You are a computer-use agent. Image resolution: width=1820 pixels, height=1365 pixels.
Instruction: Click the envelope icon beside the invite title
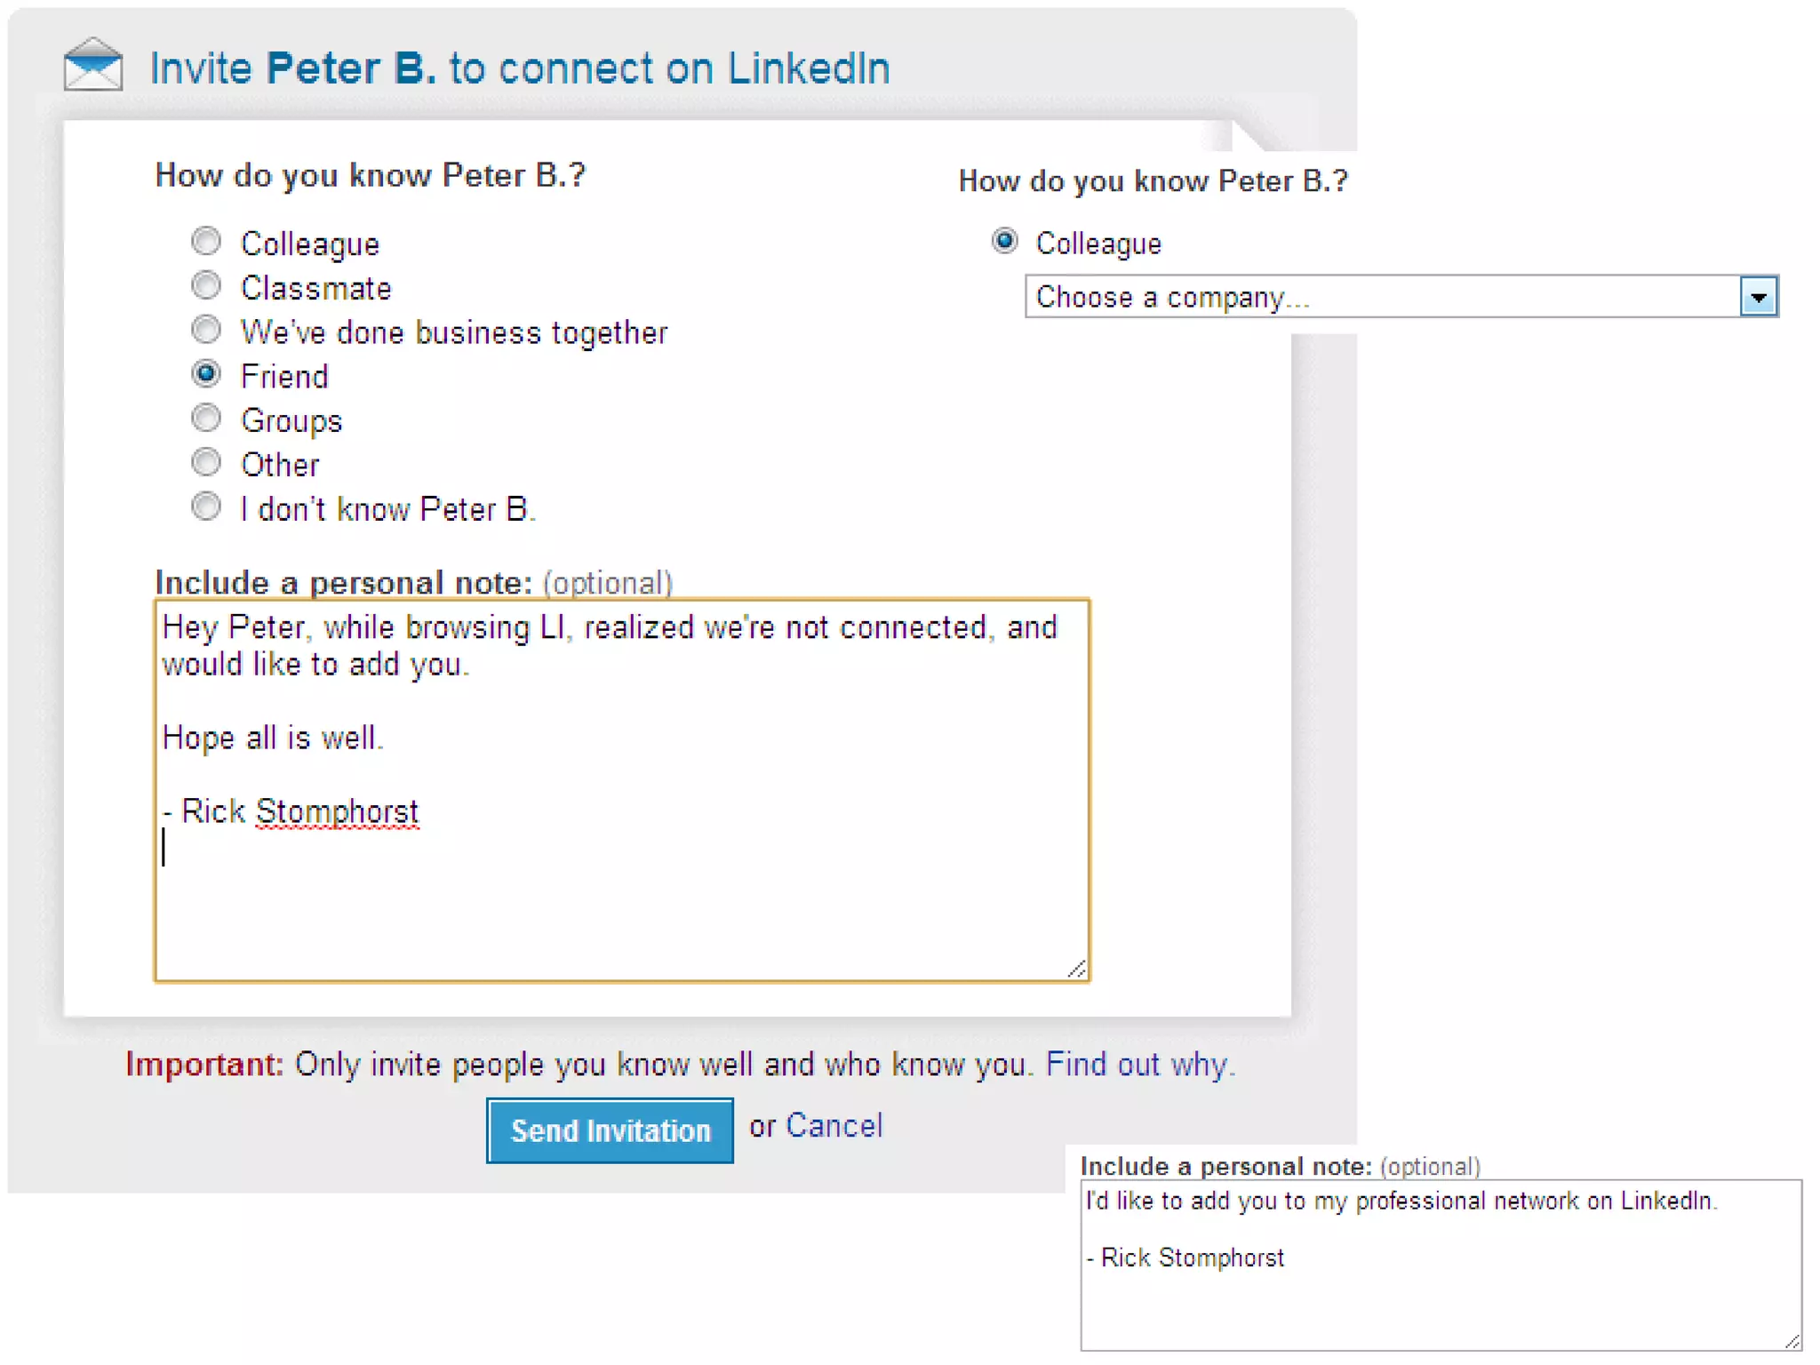(93, 65)
